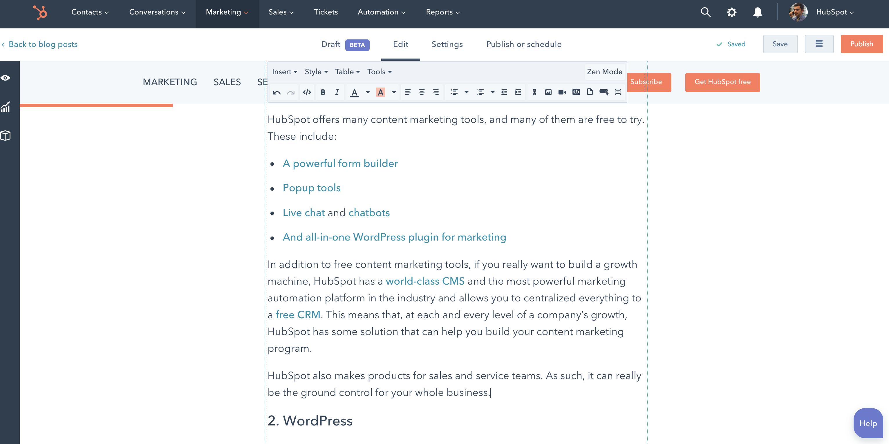
Task: Open background color dropdown arrow
Action: tap(394, 92)
